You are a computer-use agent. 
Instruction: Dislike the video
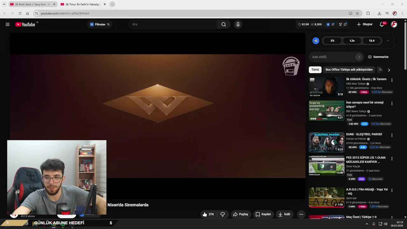(223, 214)
